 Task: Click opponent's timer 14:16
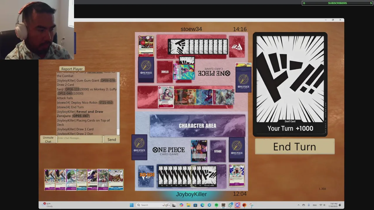[240, 29]
